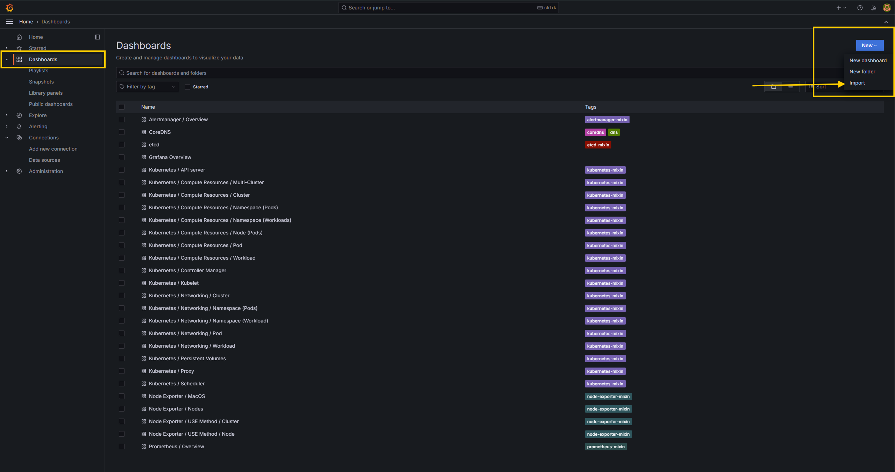Click the Alerting bell icon
This screenshot has height=472, width=895.
click(x=19, y=126)
